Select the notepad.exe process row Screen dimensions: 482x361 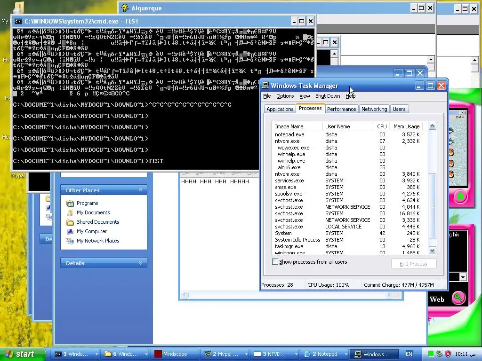(x=347, y=134)
